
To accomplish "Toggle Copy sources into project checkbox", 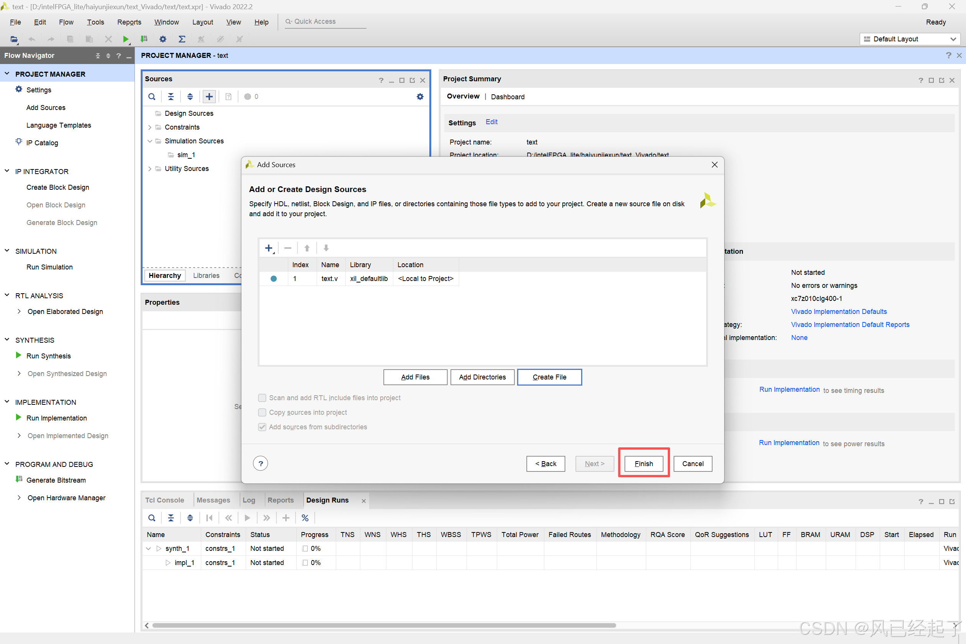I will (262, 412).
